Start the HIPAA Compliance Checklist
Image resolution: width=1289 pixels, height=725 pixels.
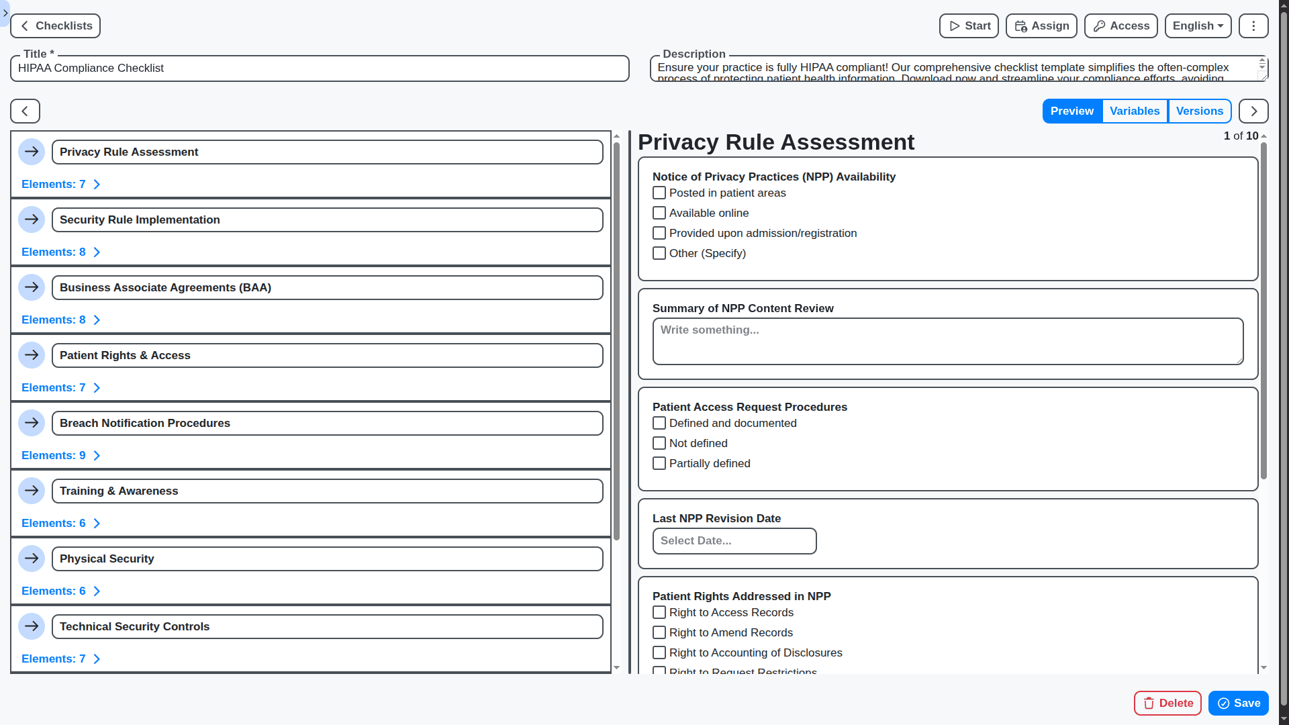[x=968, y=26]
